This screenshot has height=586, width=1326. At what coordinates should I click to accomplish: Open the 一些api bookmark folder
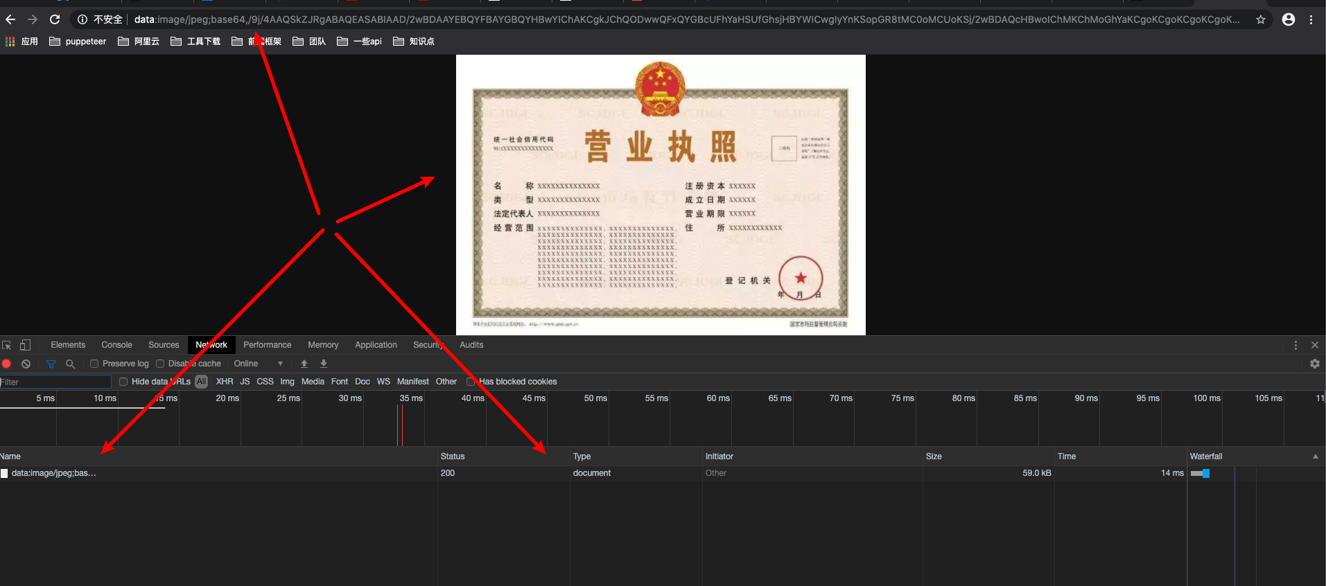[359, 42]
